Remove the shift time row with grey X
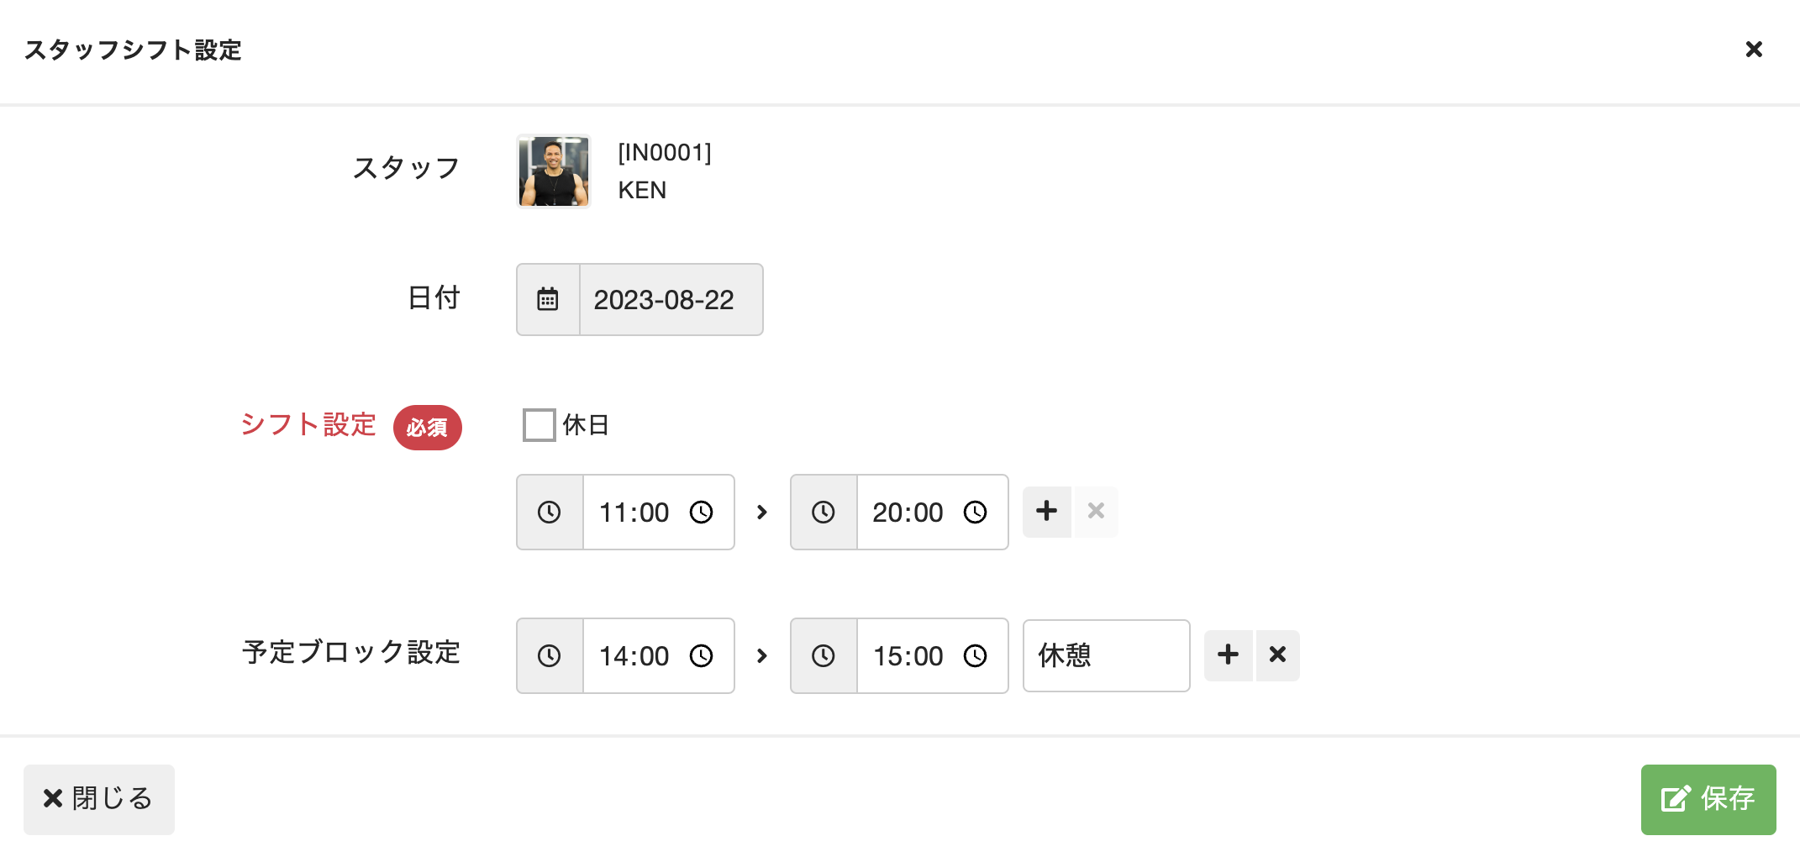1800x857 pixels. 1096,511
